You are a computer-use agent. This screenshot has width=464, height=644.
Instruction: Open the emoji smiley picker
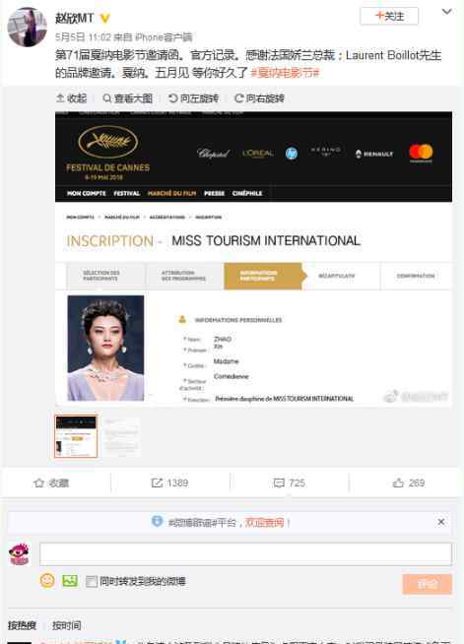47,580
